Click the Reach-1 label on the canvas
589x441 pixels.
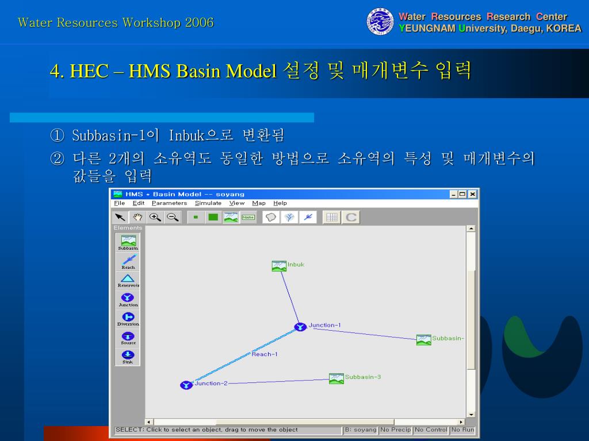click(x=265, y=354)
